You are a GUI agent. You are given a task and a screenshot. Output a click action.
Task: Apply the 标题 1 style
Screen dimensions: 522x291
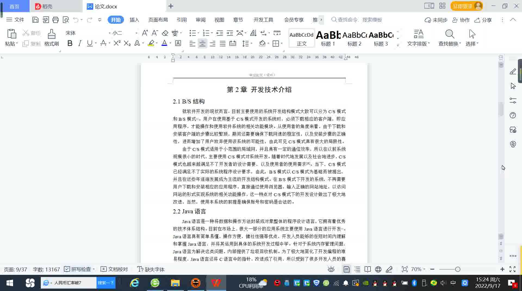pyautogui.click(x=328, y=38)
